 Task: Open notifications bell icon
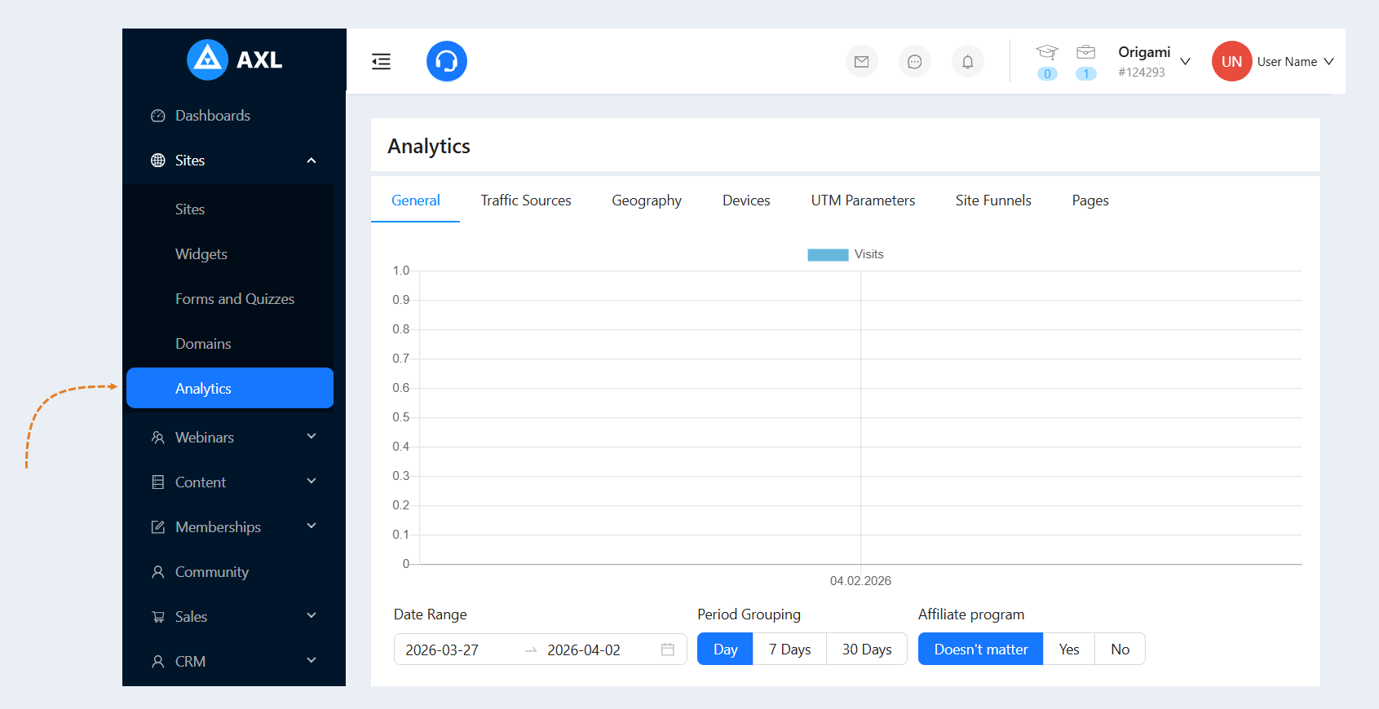[x=967, y=61]
